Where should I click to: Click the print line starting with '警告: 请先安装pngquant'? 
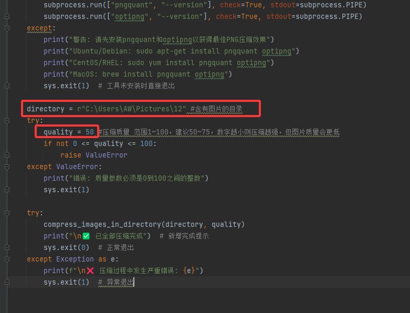[x=159, y=40]
